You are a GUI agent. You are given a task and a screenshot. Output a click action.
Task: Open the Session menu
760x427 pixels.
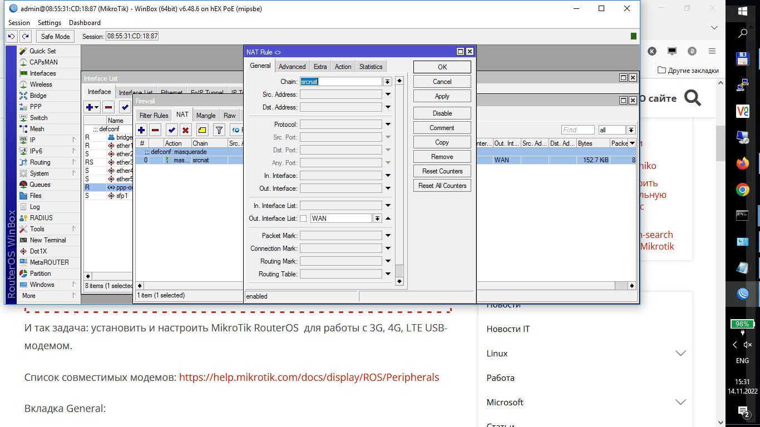(19, 23)
